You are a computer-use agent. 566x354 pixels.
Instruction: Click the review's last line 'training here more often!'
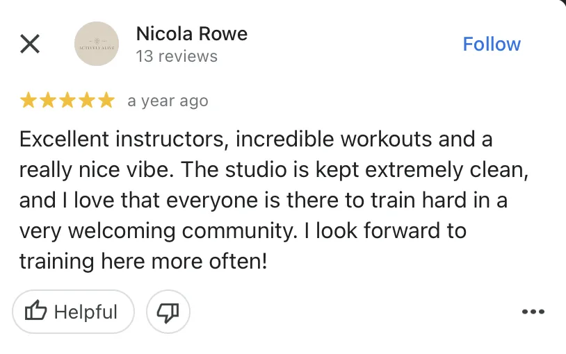(143, 262)
